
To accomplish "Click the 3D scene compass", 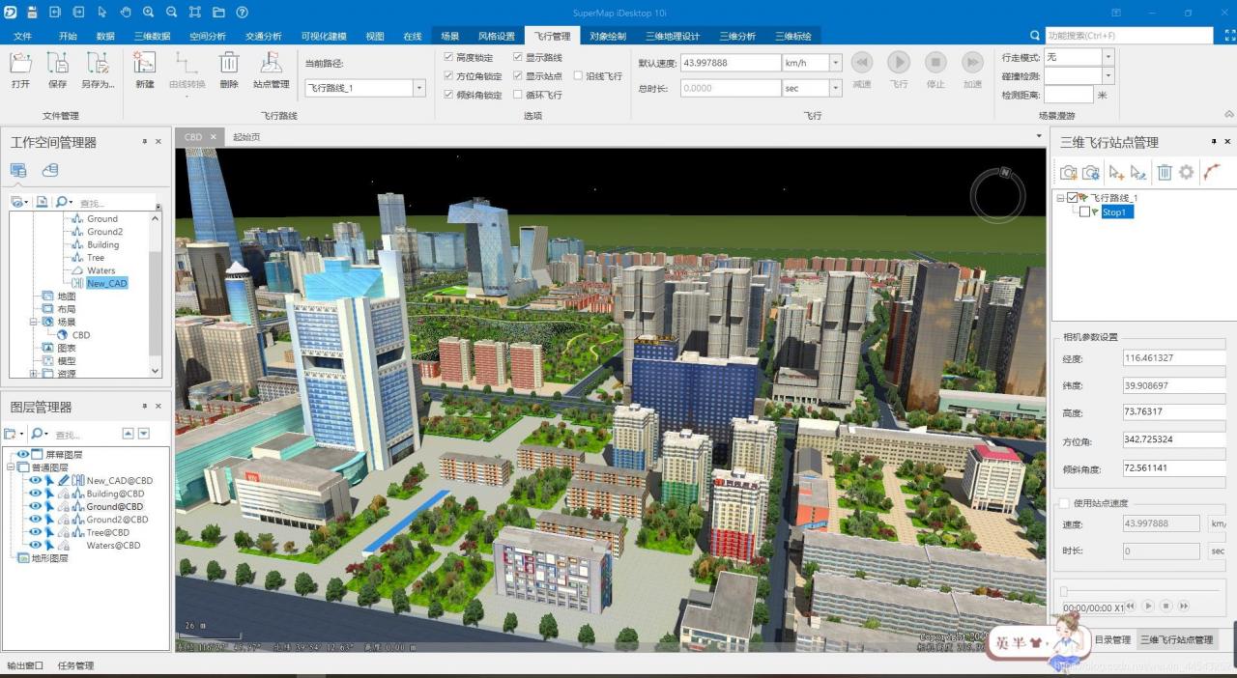I will point(998,194).
